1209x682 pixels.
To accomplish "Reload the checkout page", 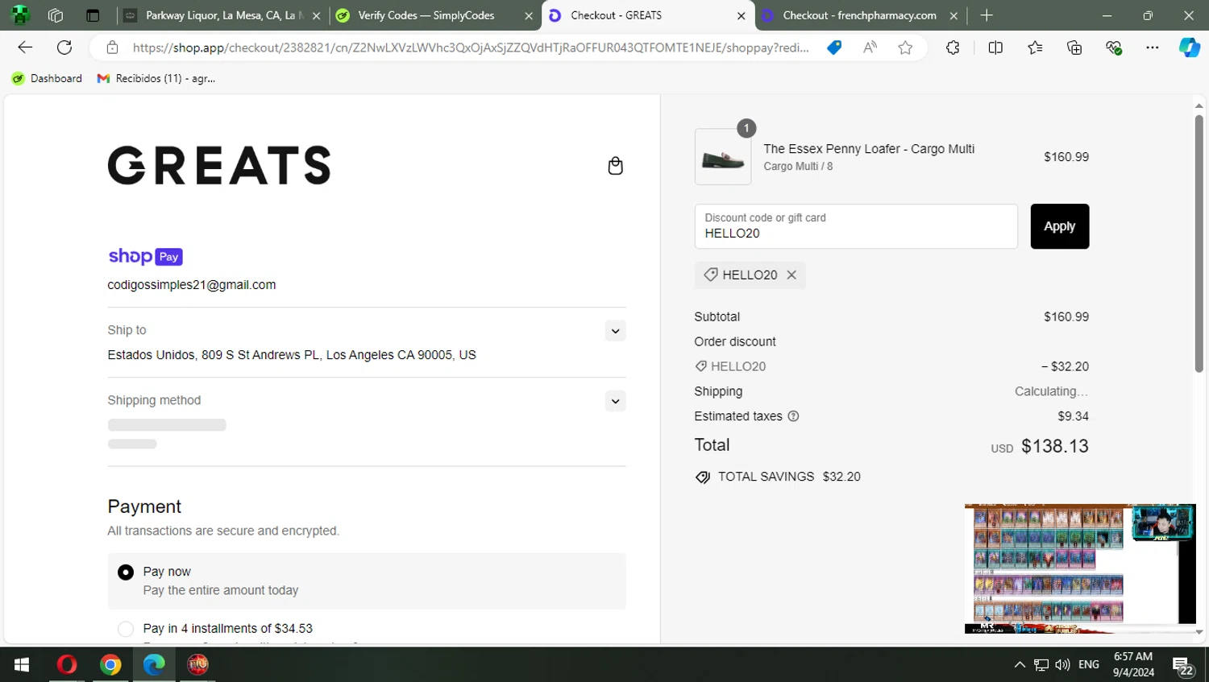I will click(64, 48).
